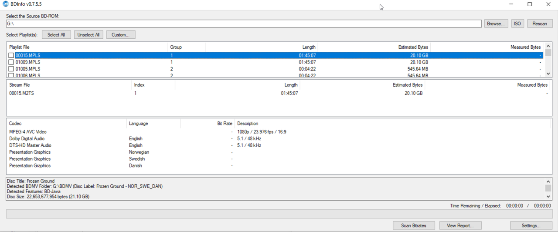
Task: Click Select All playlists button
Action: click(x=56, y=35)
